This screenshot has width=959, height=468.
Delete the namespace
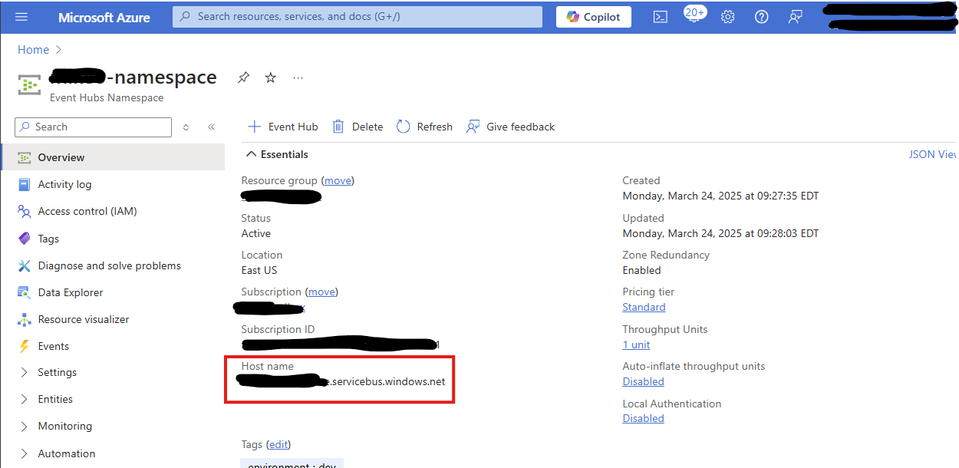click(x=357, y=127)
